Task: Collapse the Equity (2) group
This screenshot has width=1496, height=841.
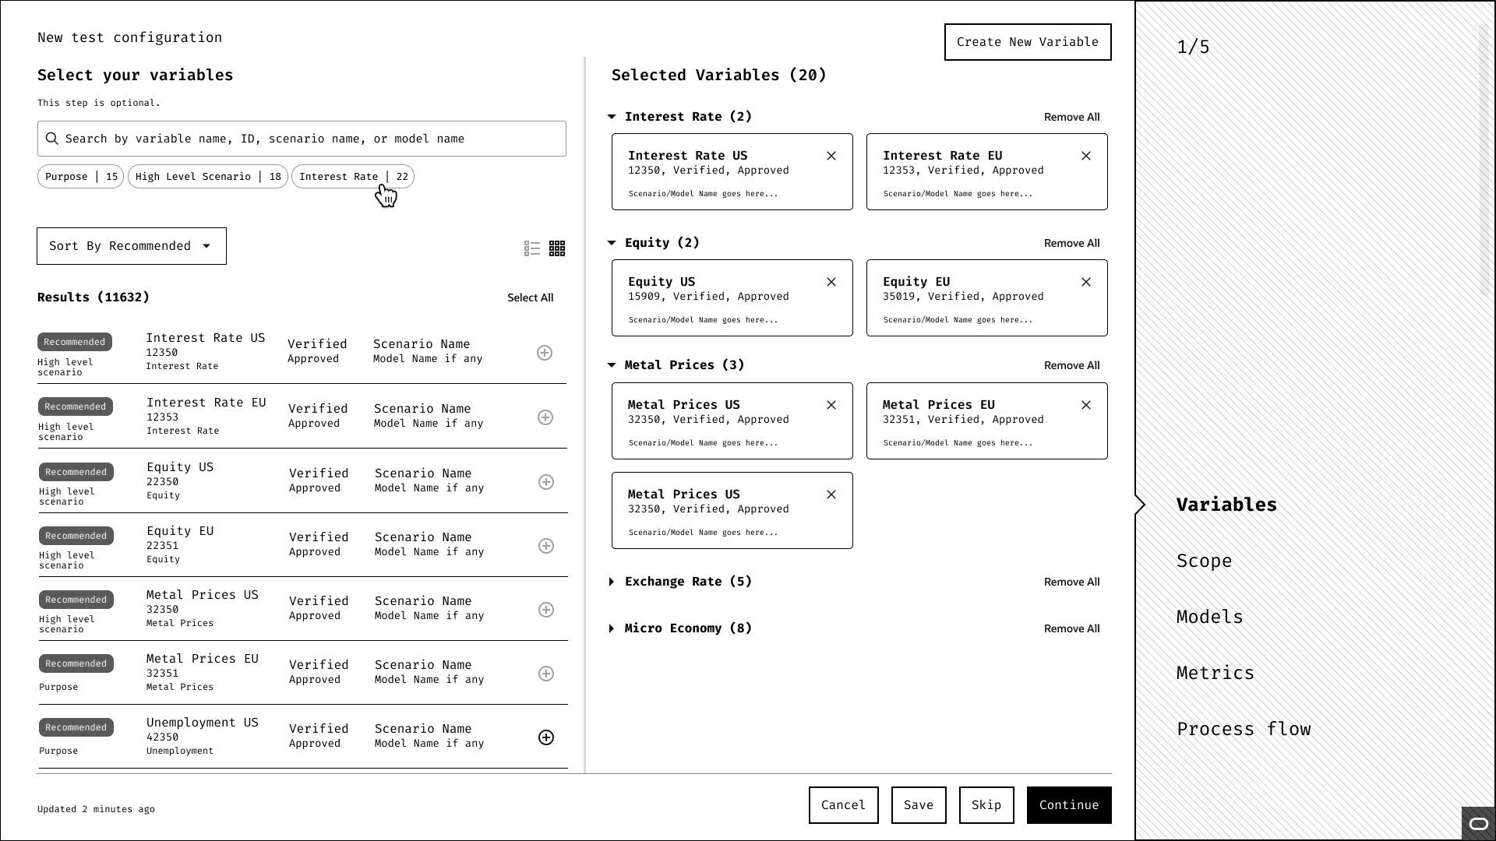Action: [612, 243]
